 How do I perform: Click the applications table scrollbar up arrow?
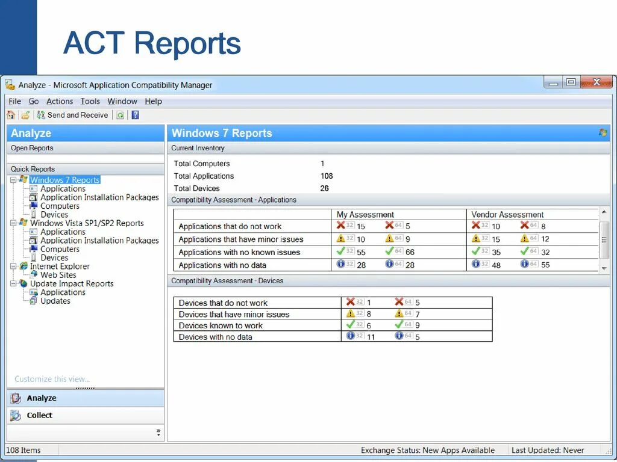pos(604,212)
